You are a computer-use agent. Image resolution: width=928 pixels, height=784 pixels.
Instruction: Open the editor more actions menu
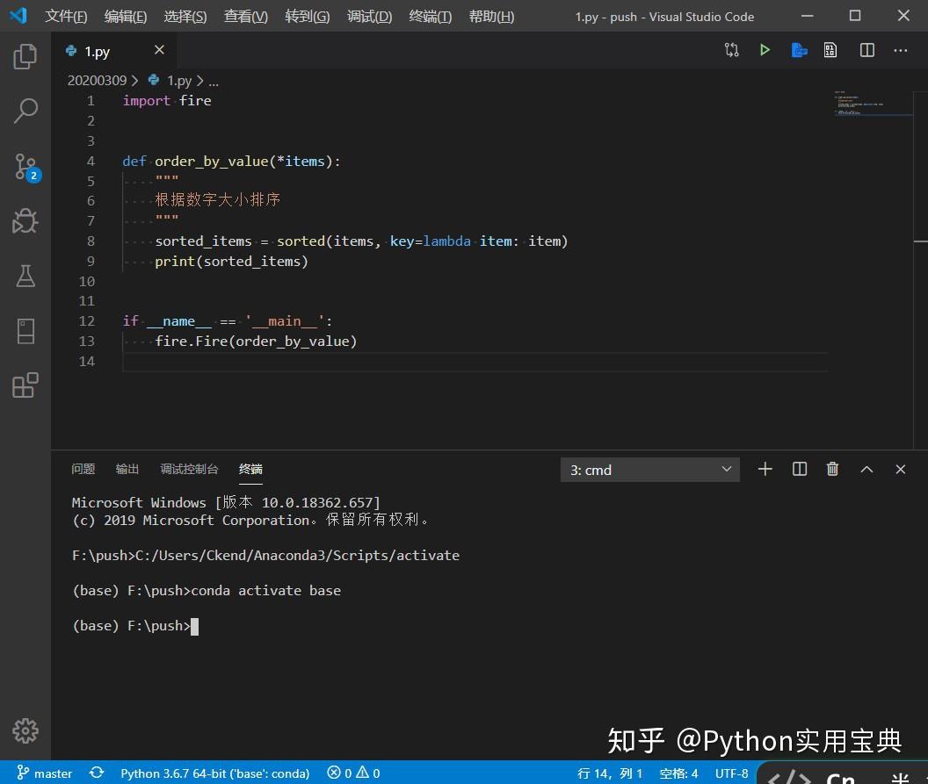pyautogui.click(x=900, y=50)
